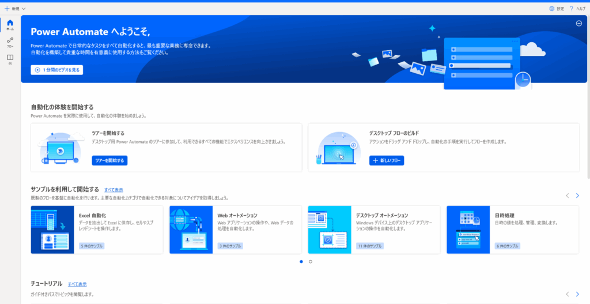Click the ツアーを開始する button

click(x=109, y=160)
